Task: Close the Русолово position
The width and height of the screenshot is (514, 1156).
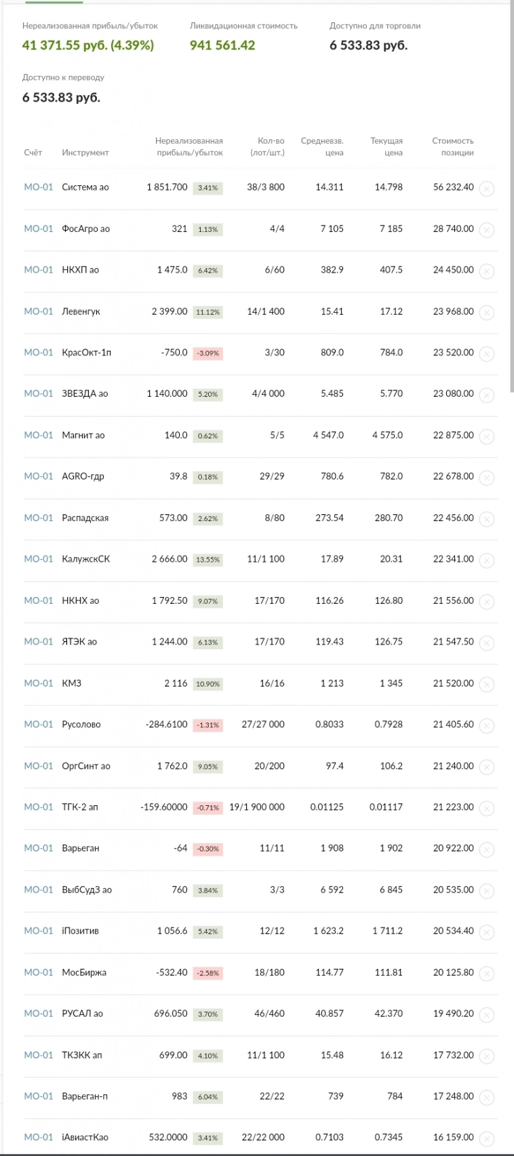Action: coord(486,726)
